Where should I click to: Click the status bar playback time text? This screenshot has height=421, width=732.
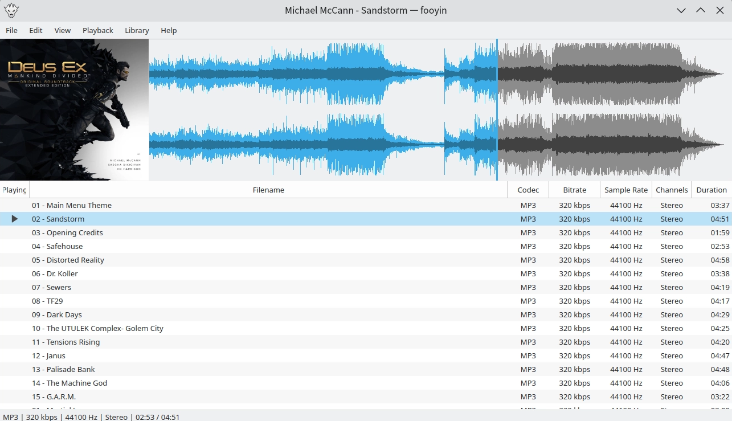click(156, 417)
